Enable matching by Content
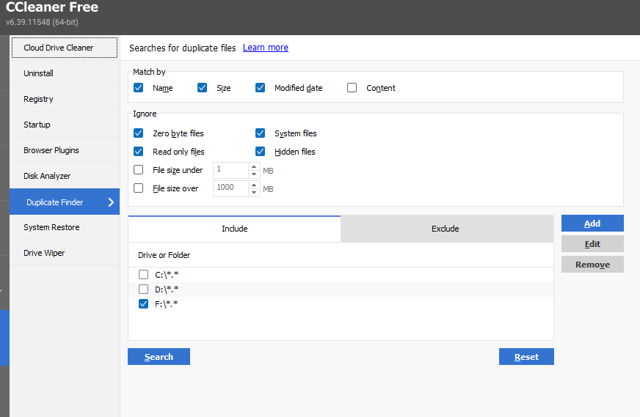This screenshot has height=417, width=640. click(x=352, y=88)
